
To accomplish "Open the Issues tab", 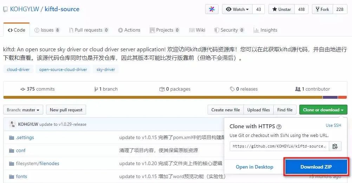I will click(47, 30).
